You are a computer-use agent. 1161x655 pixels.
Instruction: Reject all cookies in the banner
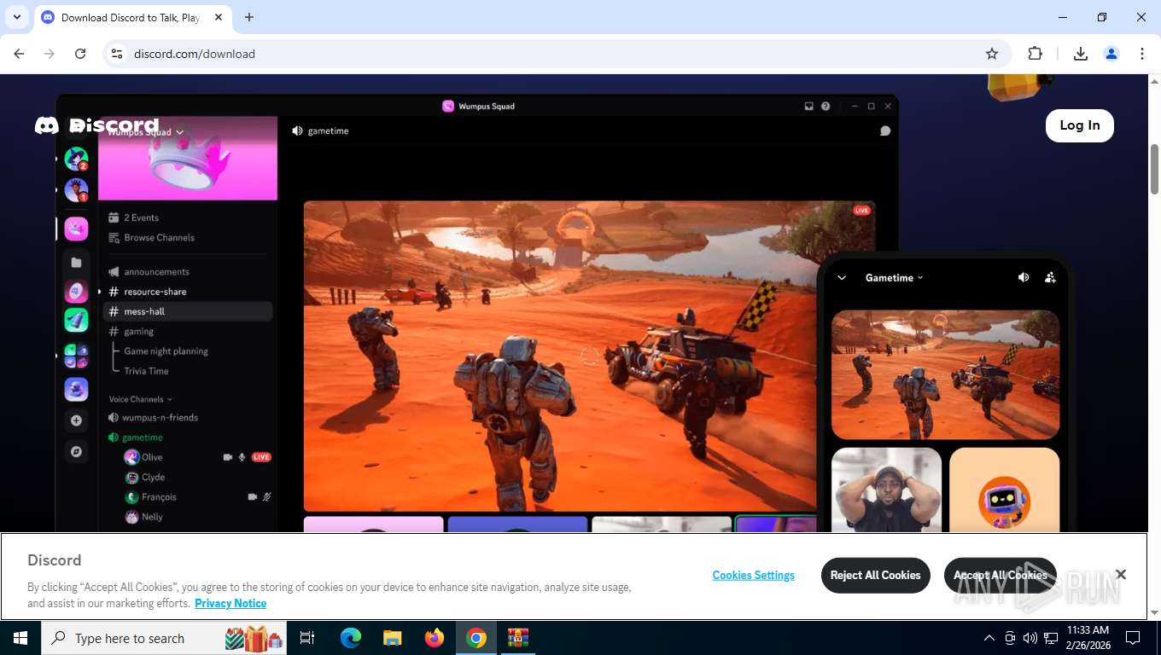pyautogui.click(x=875, y=575)
